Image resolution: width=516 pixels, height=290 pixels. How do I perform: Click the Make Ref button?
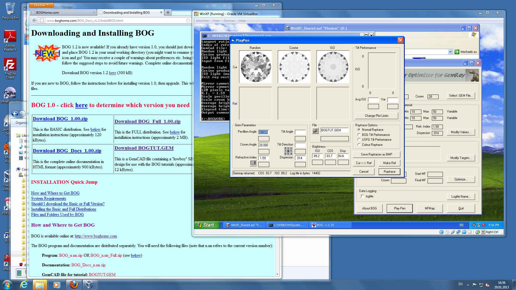[x=389, y=163]
